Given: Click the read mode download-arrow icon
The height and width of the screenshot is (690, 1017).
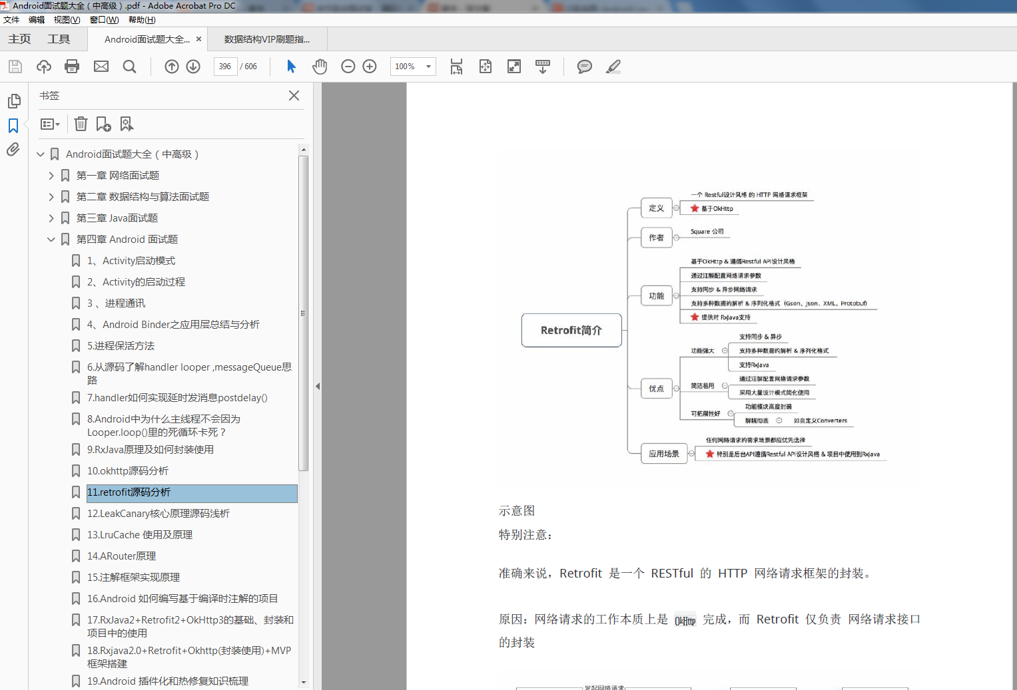Looking at the screenshot, I should pos(543,67).
